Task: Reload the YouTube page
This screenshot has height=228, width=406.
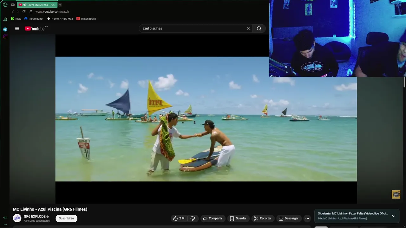Action: coord(24,12)
